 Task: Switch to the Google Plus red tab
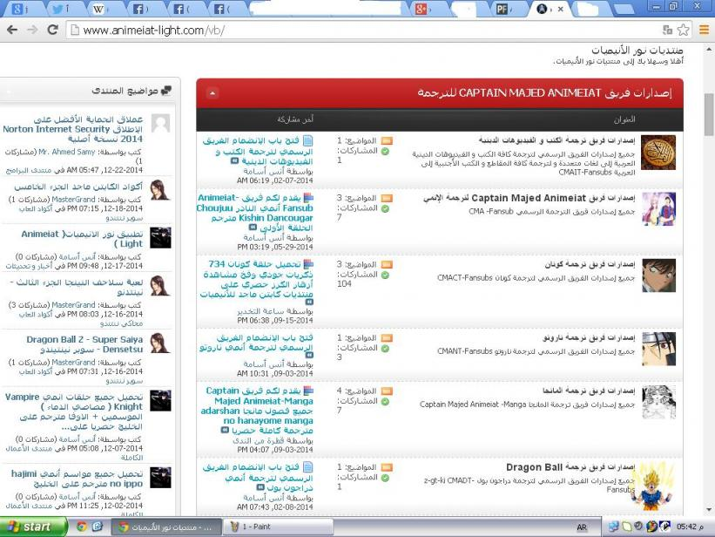pos(424,9)
